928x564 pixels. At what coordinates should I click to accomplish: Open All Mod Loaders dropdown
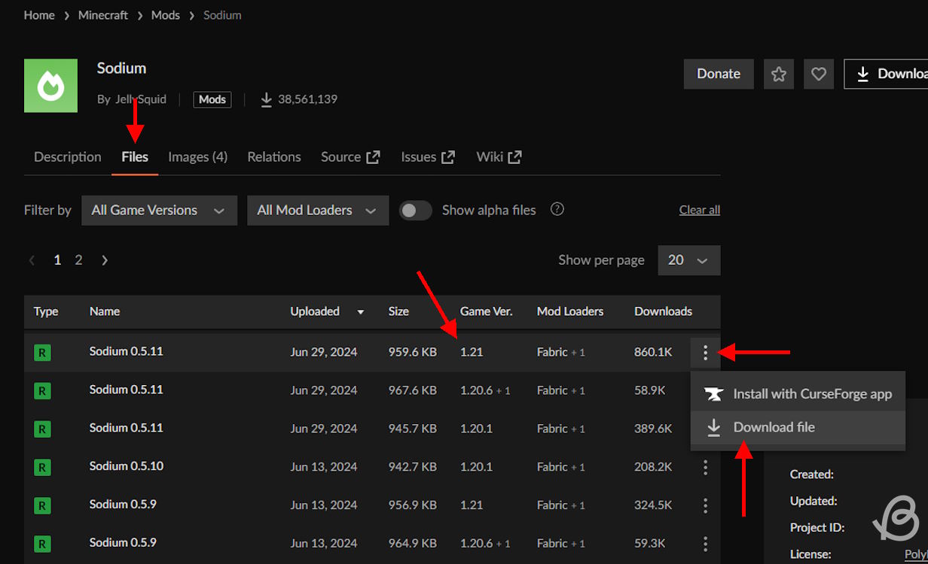click(317, 211)
